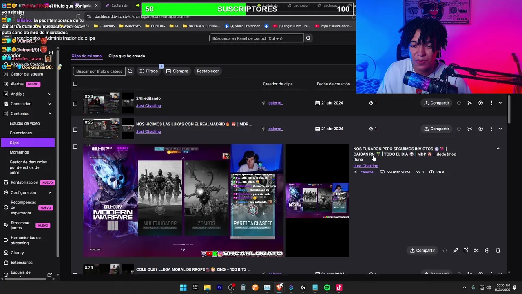Open Momentos in sidebar
This screenshot has height=294, width=522.
point(19,152)
